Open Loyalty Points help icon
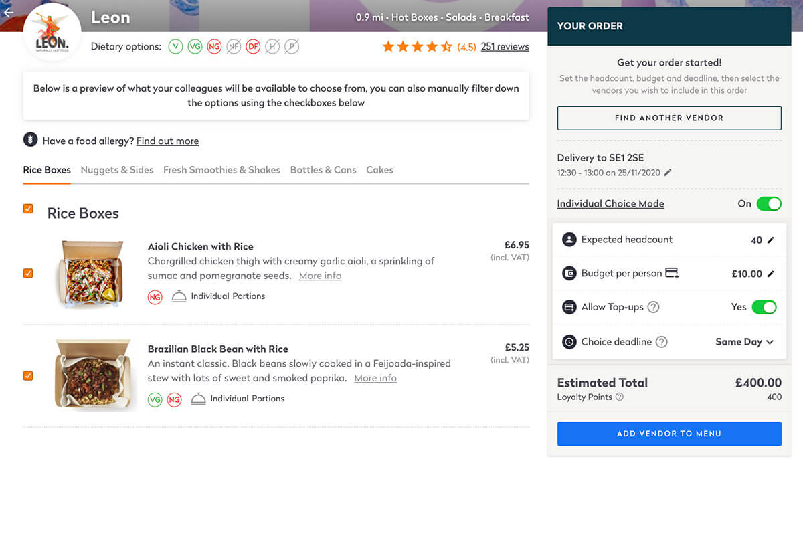This screenshot has width=803, height=544. 620,397
